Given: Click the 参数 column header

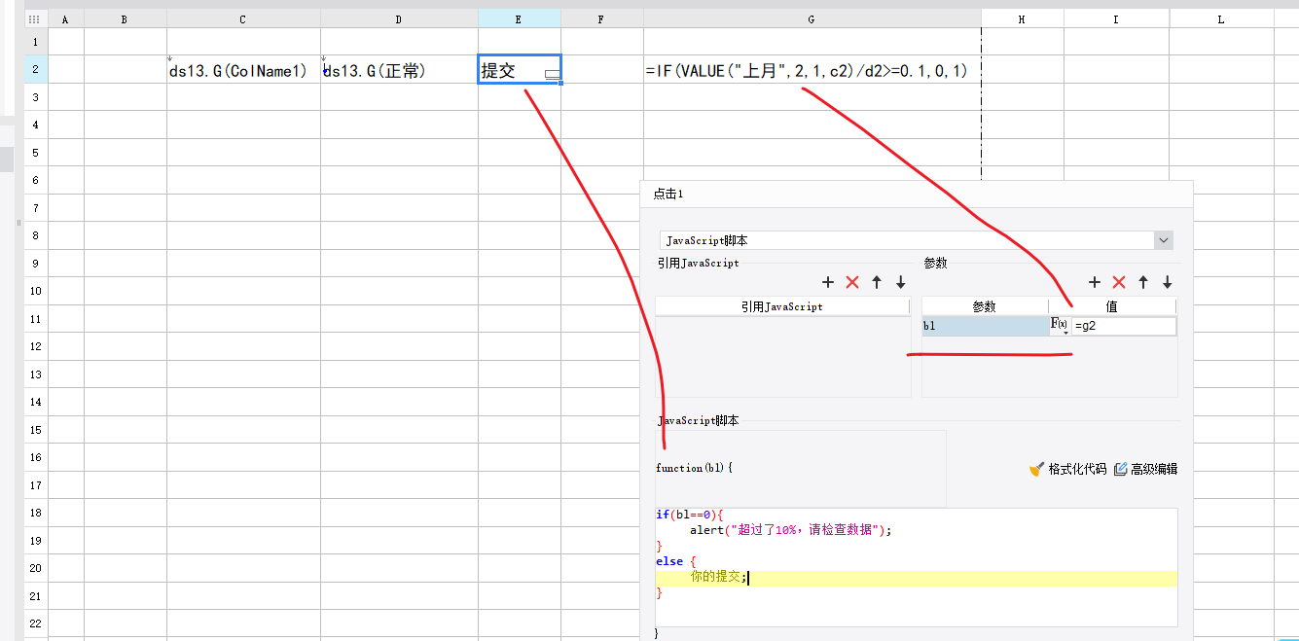Looking at the screenshot, I should pyautogui.click(x=985, y=306).
